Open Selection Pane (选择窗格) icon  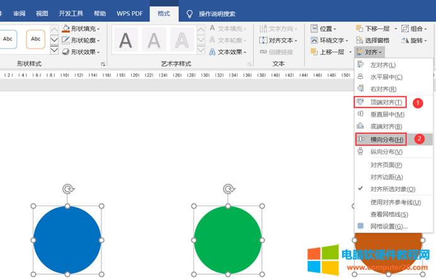[359, 40]
